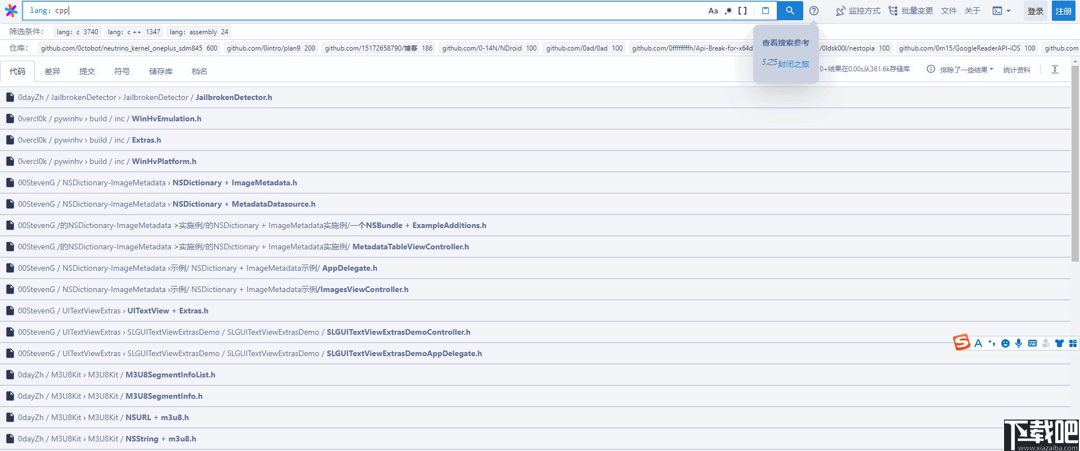1080x451 pixels.
Task: Open the JailbrokenDetector.h file link
Action: [233, 97]
